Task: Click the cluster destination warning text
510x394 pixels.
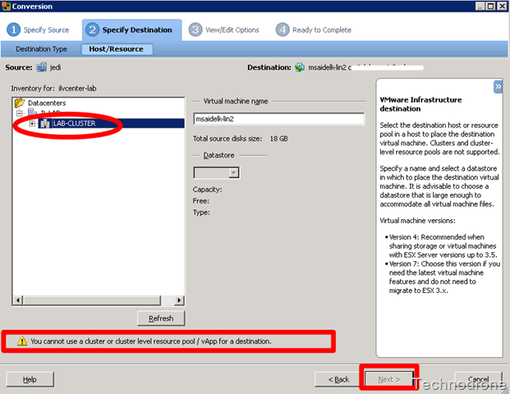Action: [x=151, y=341]
